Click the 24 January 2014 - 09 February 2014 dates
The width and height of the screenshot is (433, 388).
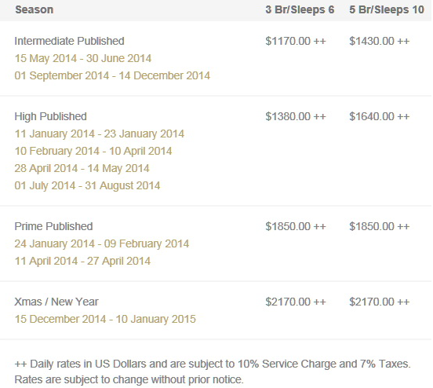click(x=102, y=243)
